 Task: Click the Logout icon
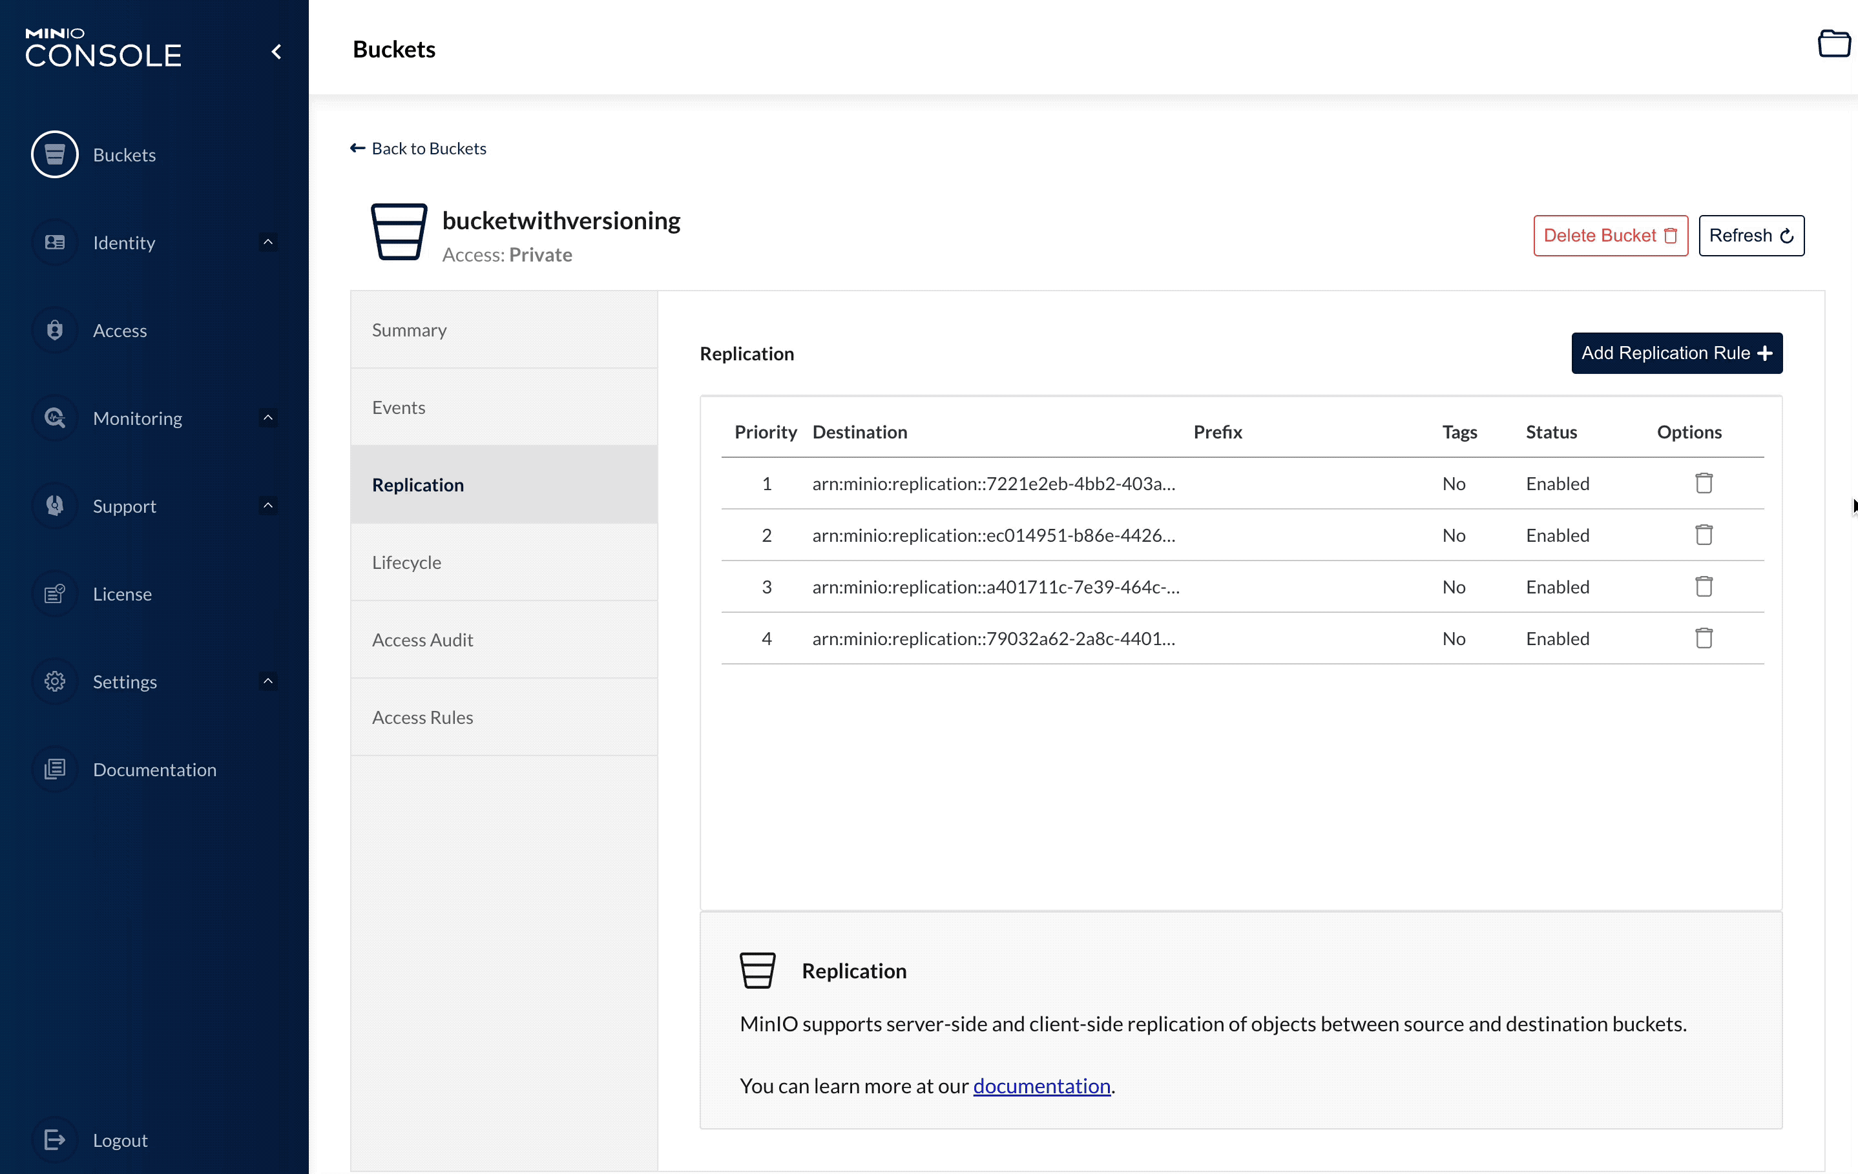(54, 1139)
